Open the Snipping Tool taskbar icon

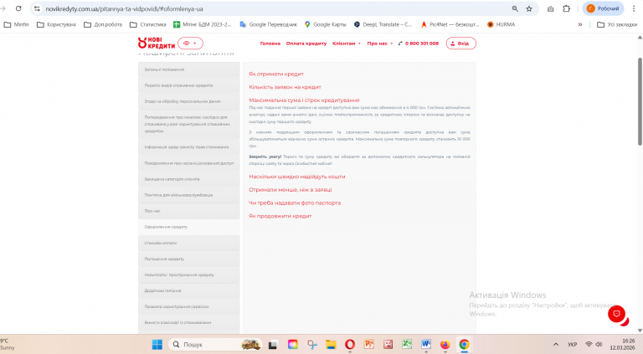(312, 345)
